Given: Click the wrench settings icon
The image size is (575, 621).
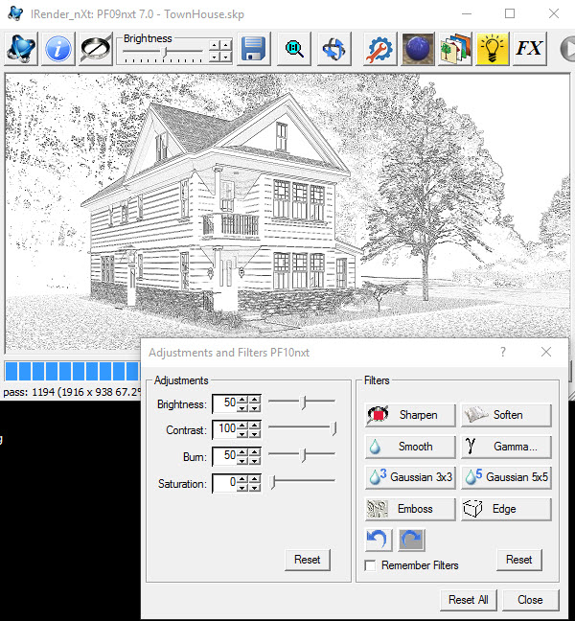Looking at the screenshot, I should pyautogui.click(x=380, y=48).
